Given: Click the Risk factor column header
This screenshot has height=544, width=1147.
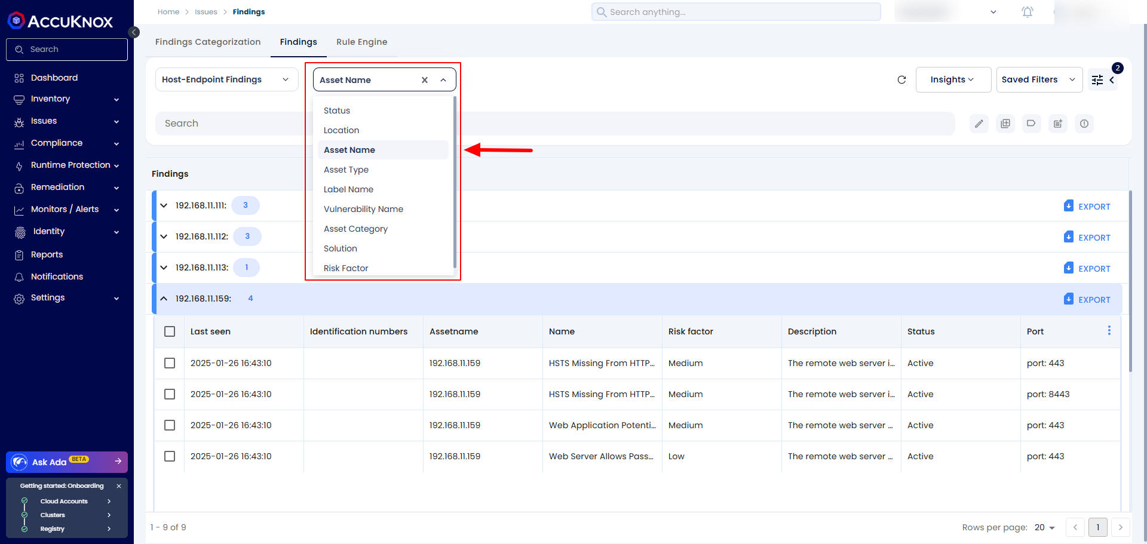Looking at the screenshot, I should (x=691, y=331).
